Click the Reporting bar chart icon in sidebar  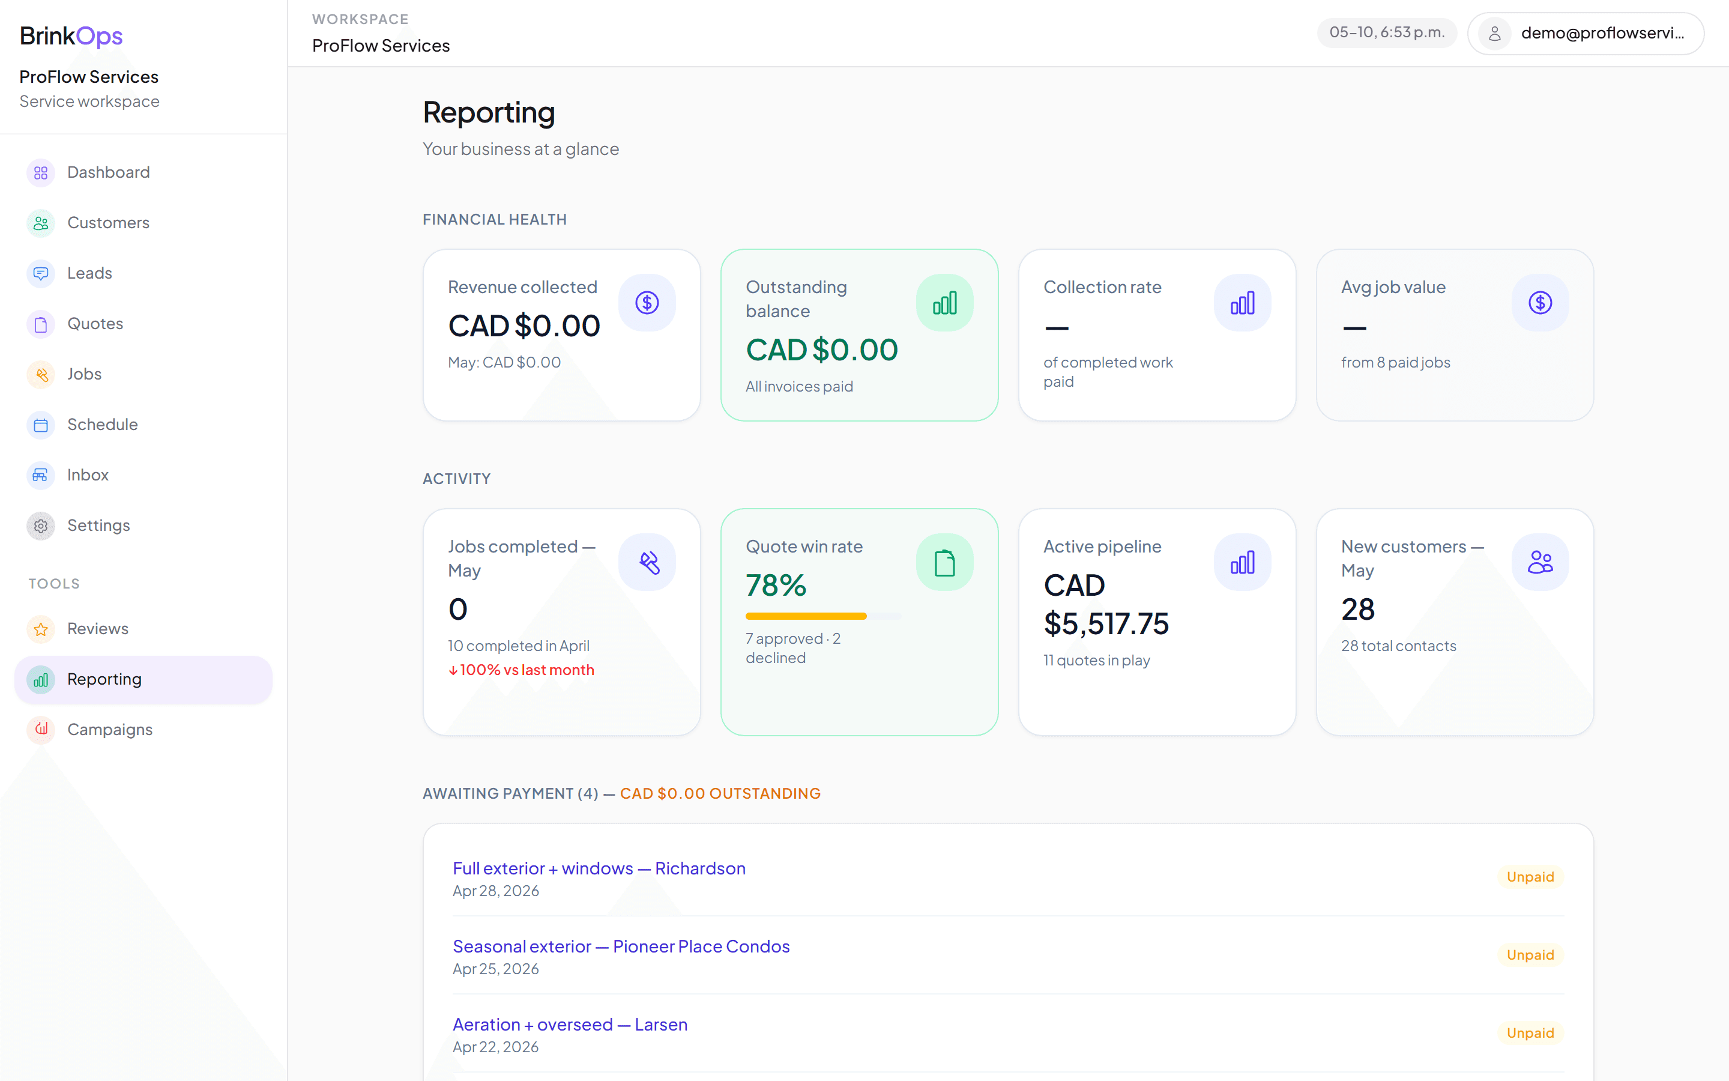coord(41,679)
